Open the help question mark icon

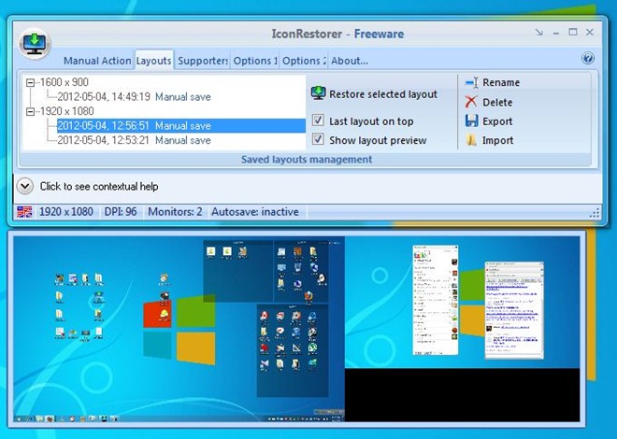(x=588, y=58)
